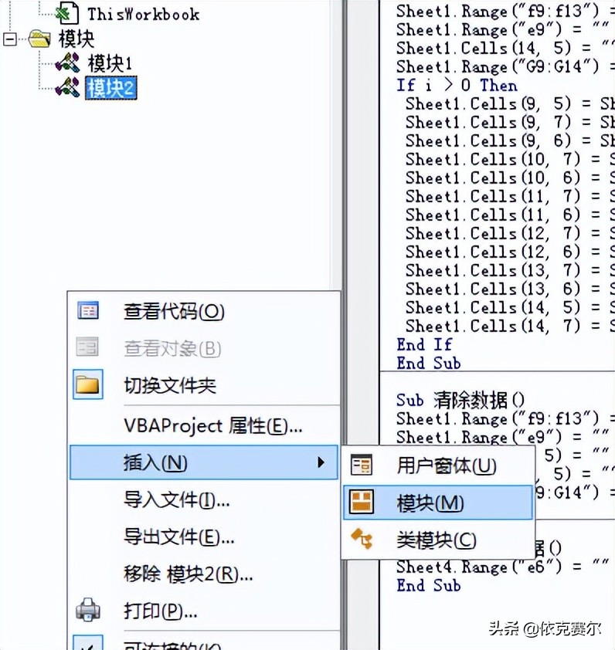Click the orange 模块 module icon
The height and width of the screenshot is (650, 615).
362,502
